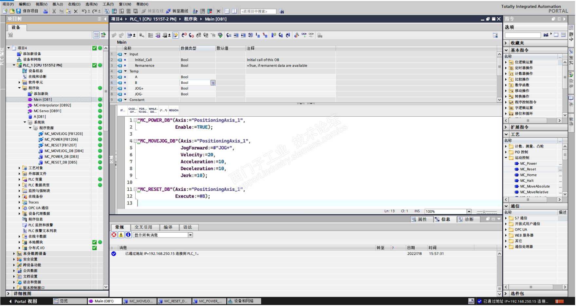Image resolution: width=576 pixels, height=306 pixels.
Task: Expand the 扩展指令 (Extended instructions) section
Action: (x=506, y=127)
